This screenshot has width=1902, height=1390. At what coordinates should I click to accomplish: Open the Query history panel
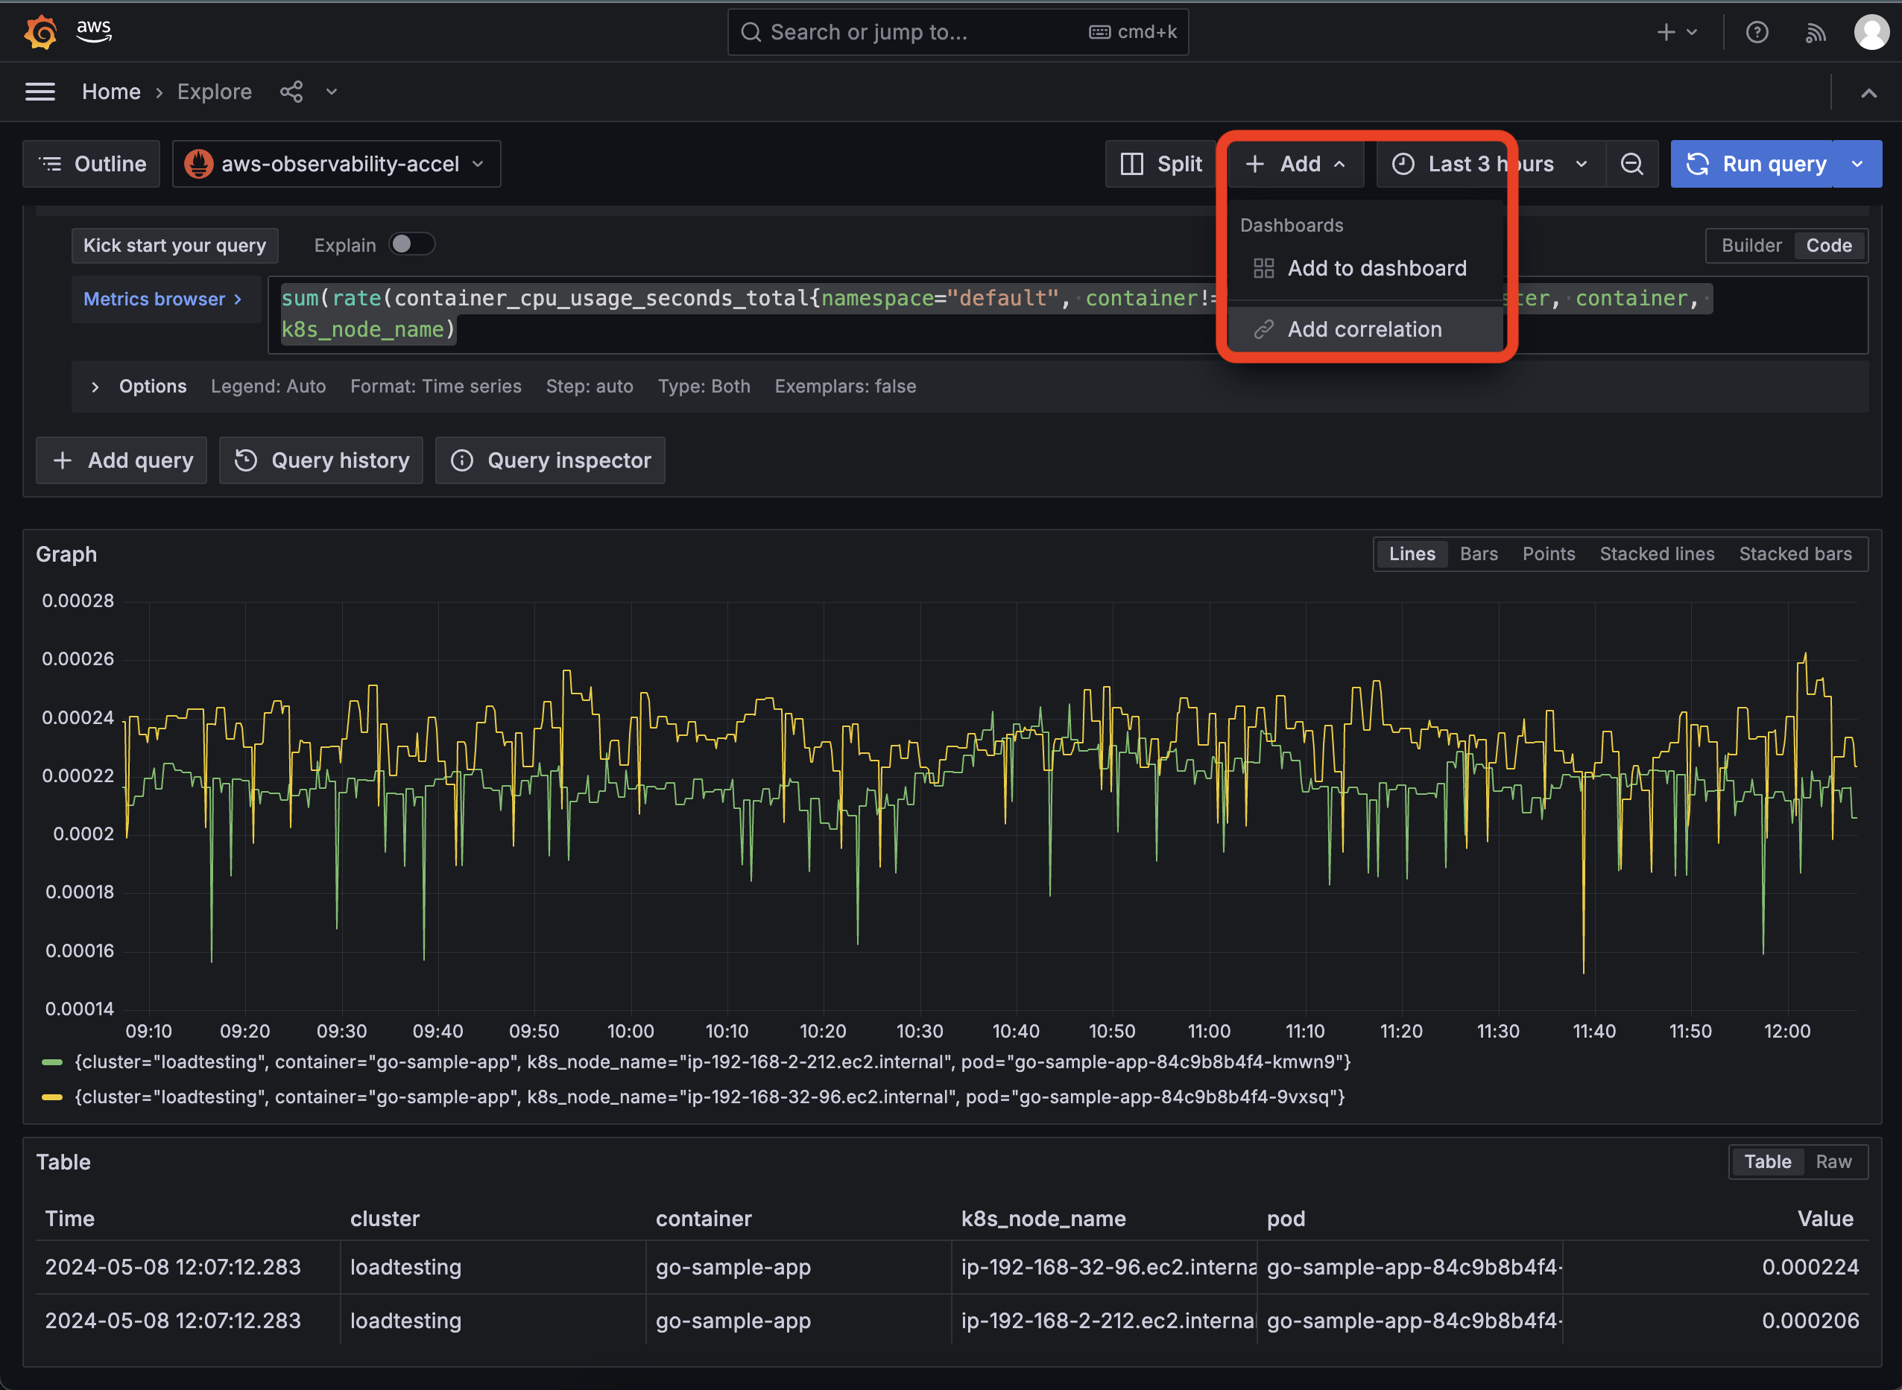click(320, 460)
